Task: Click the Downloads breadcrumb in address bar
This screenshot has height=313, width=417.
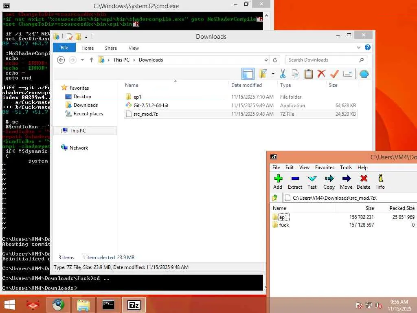Action: 151,60
